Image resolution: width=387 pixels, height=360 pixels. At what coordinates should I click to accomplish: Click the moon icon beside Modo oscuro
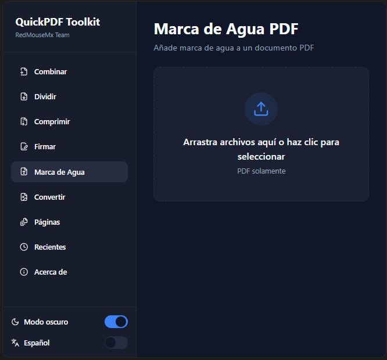[15, 322]
